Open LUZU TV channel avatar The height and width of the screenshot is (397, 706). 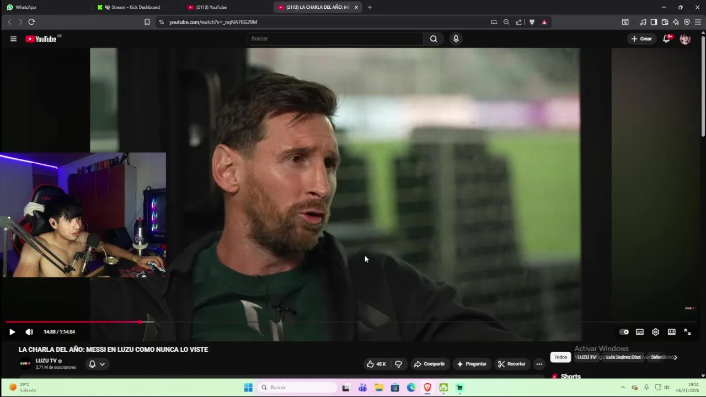[25, 364]
